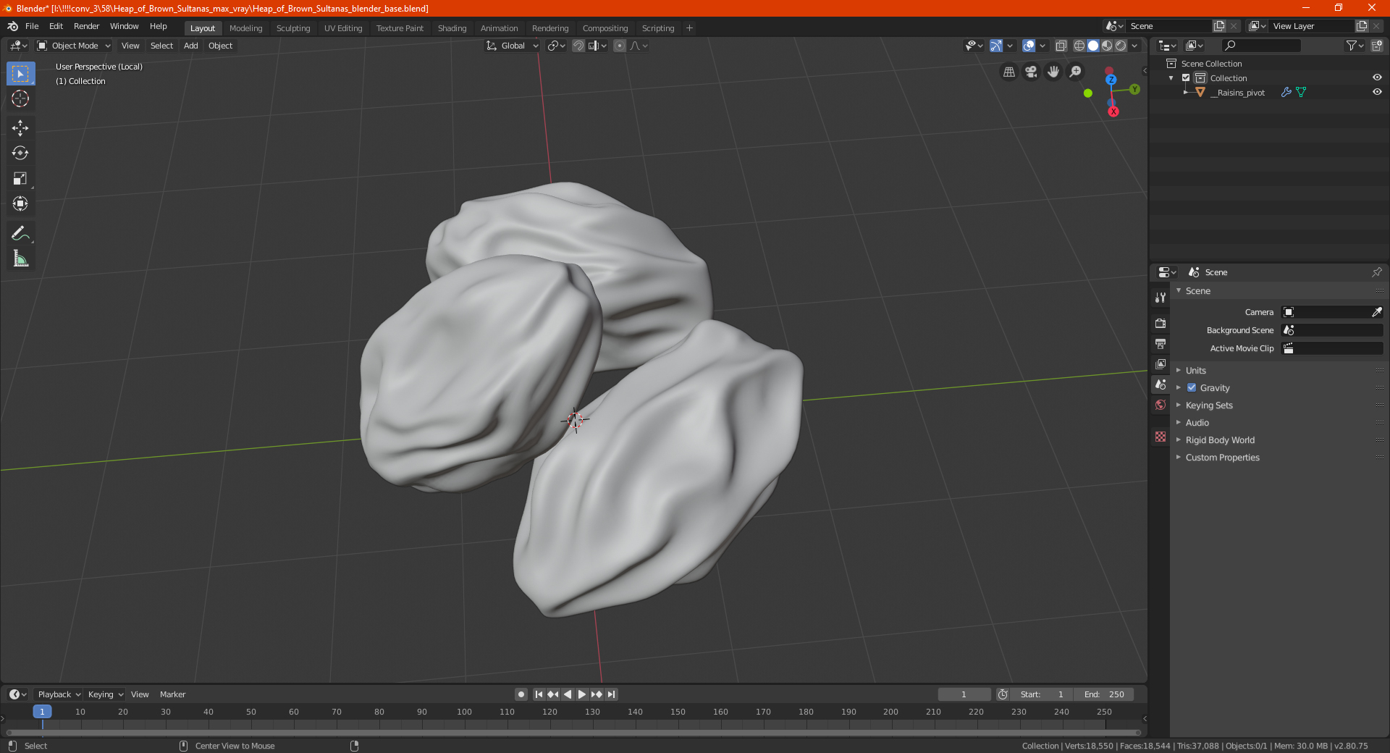Viewport: 1390px width, 753px height.
Task: Uncheck the Collection exclude checkbox
Action: [1186, 77]
